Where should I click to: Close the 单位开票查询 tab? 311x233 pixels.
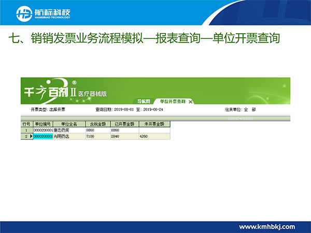190,102
